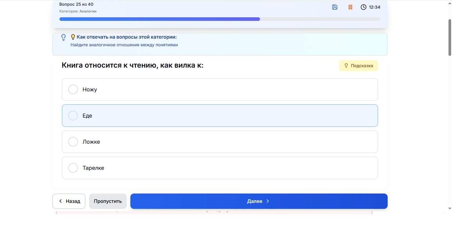Click the question text about книга and вилка
The width and height of the screenshot is (460, 247).
tap(133, 65)
